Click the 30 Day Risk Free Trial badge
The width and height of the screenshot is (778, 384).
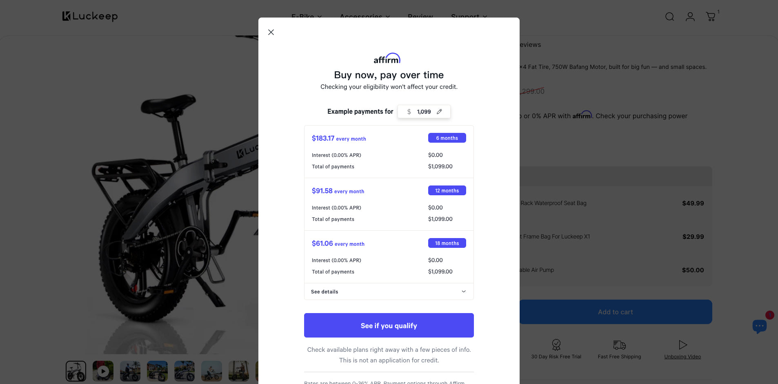pyautogui.click(x=556, y=345)
